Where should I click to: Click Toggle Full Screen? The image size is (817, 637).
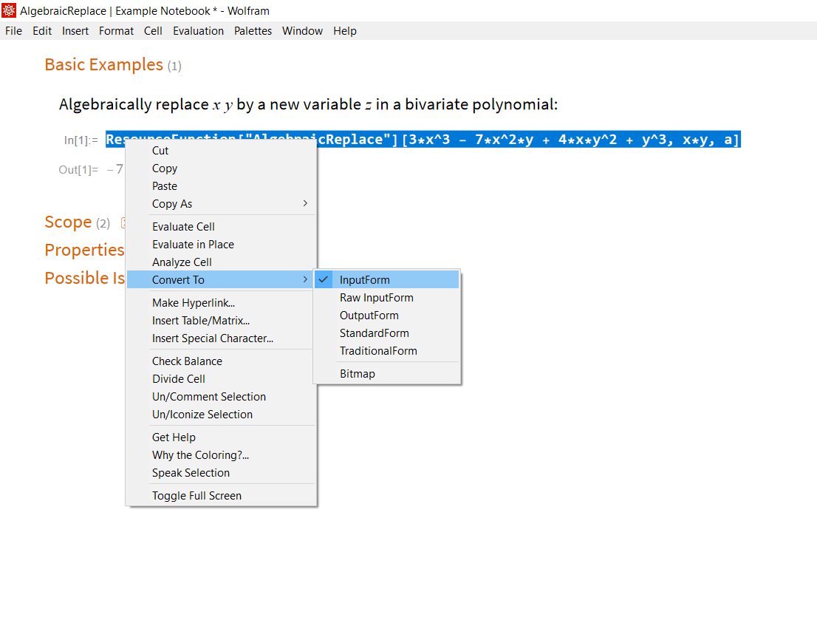click(x=196, y=496)
